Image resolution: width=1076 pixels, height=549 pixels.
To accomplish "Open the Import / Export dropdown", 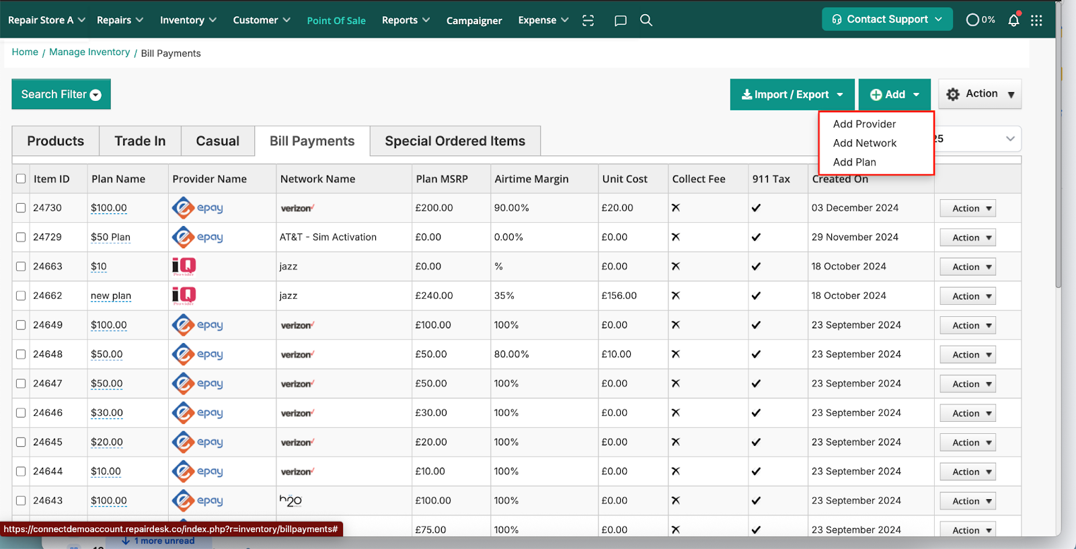I will [x=792, y=95].
